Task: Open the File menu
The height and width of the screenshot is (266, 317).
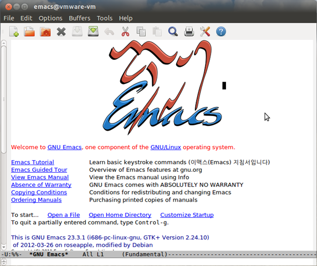Action: (x=9, y=18)
